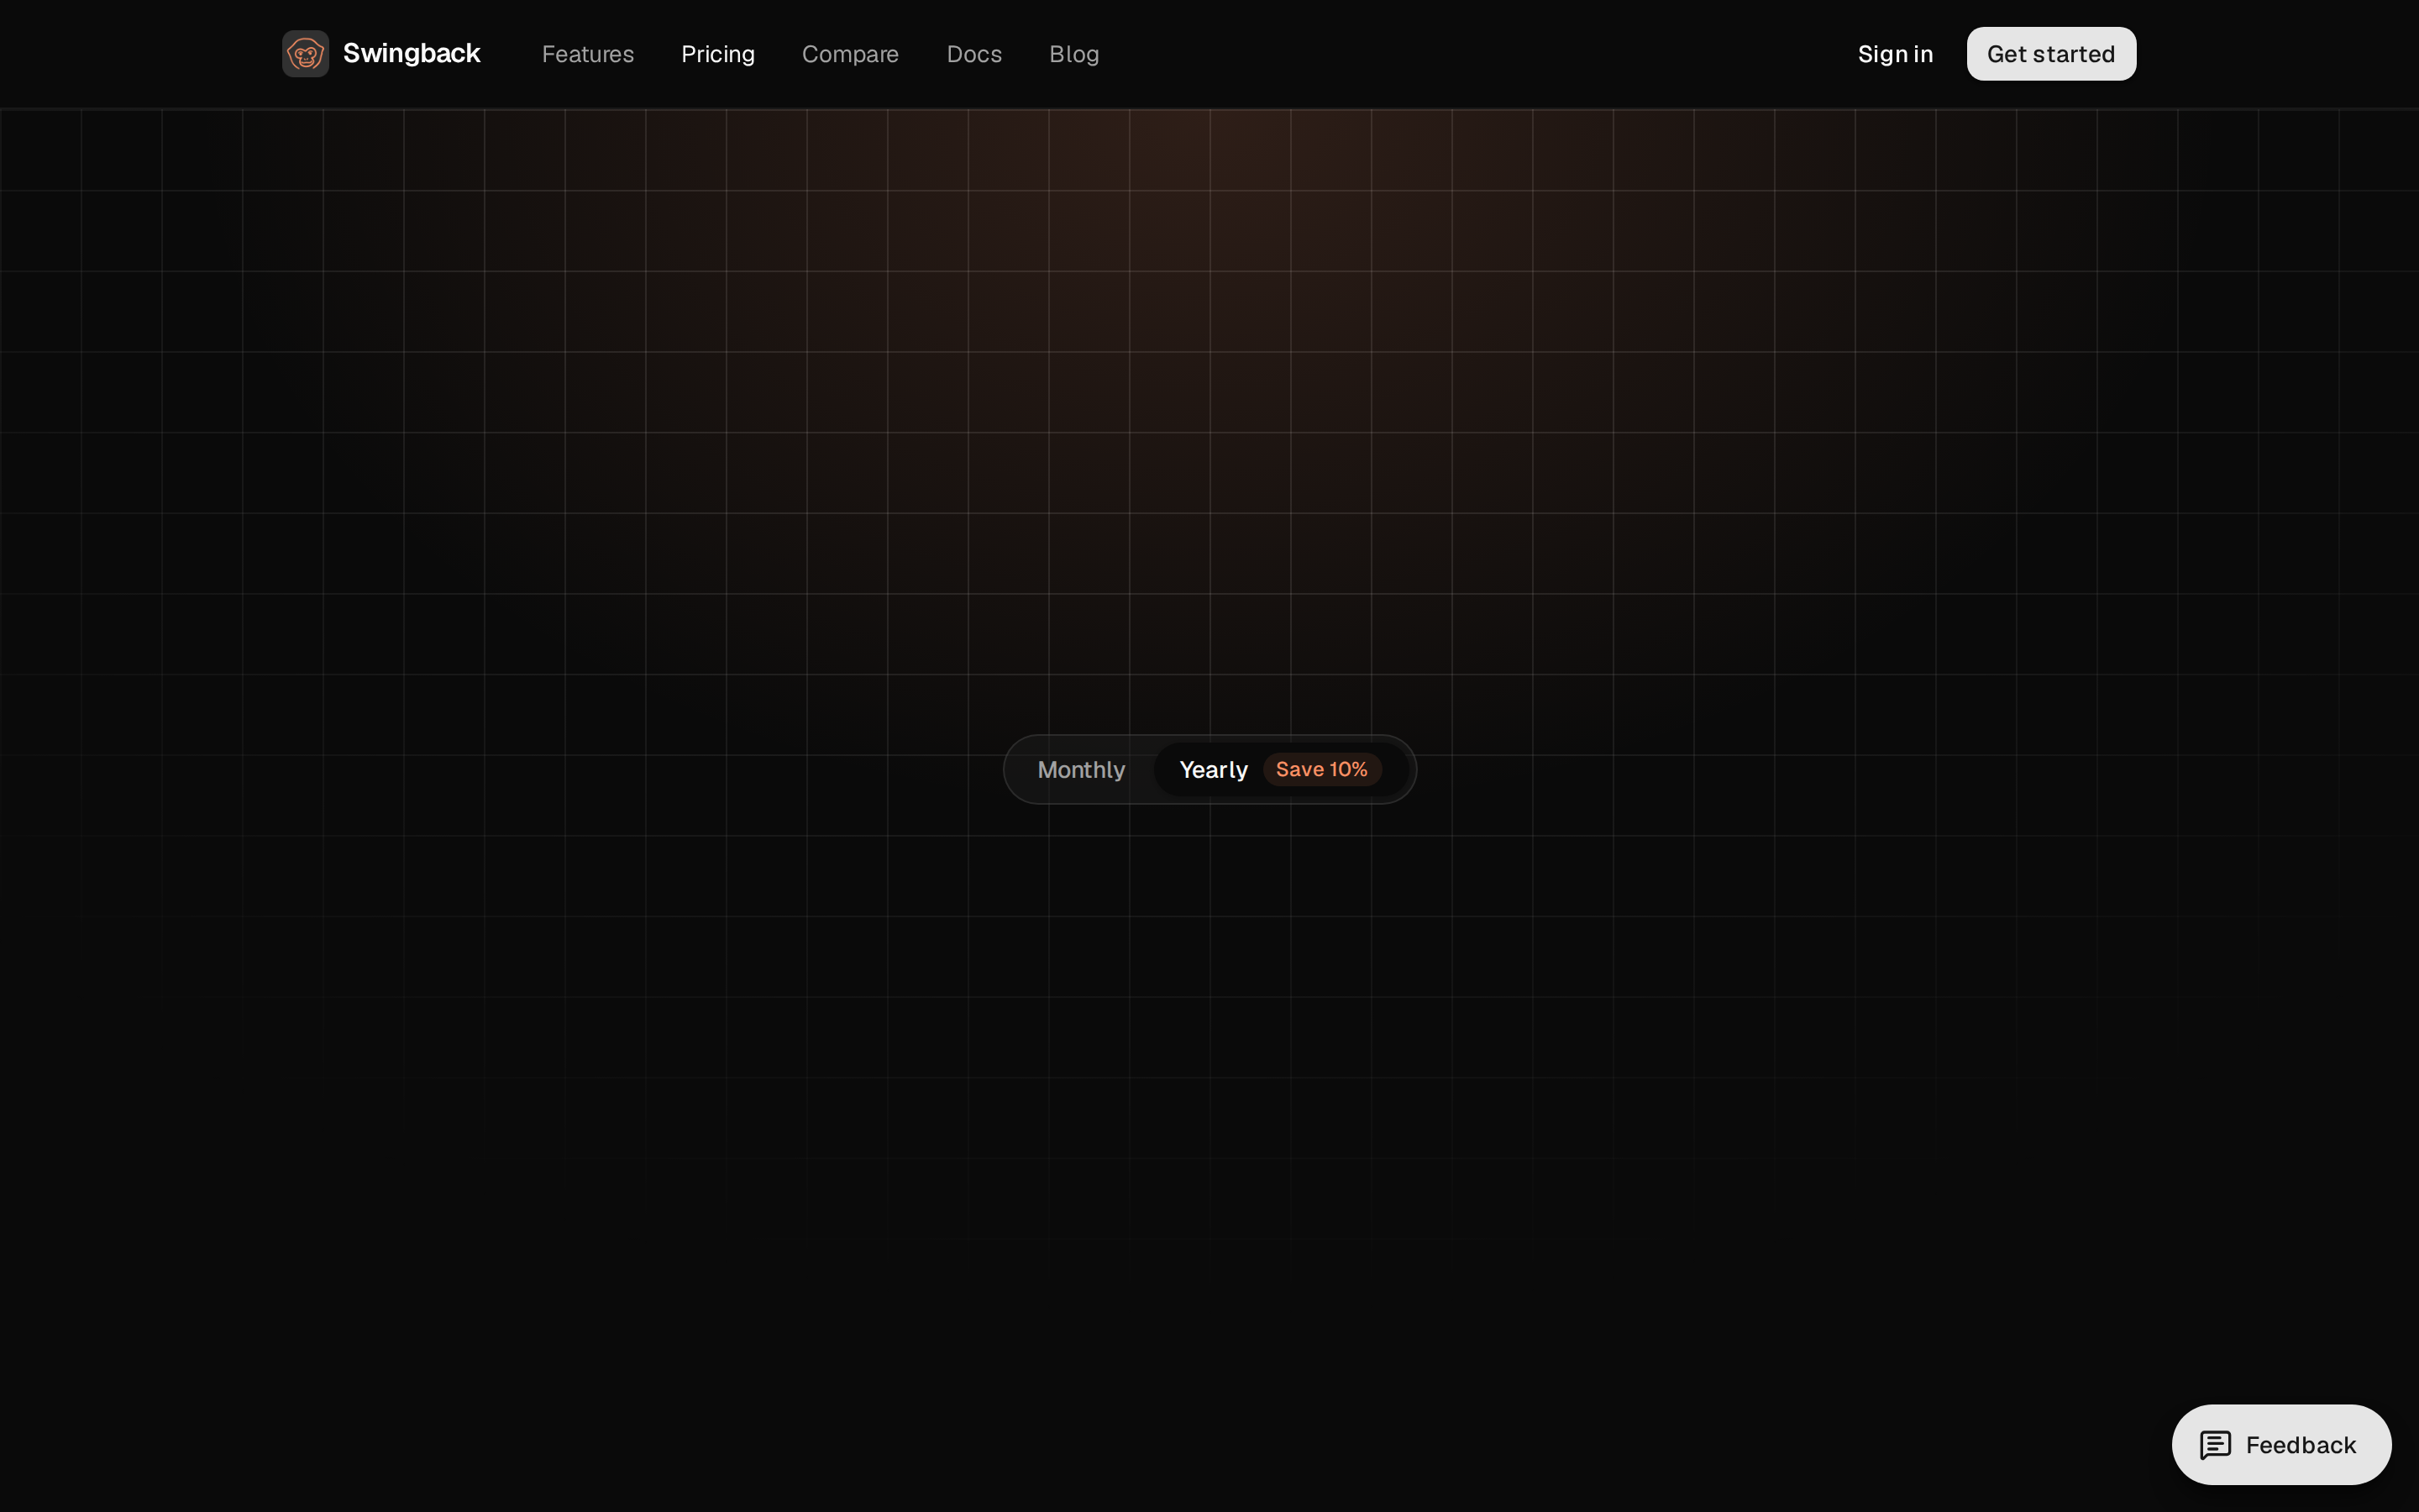Visit the Blog from navigation
2419x1512 pixels.
click(x=1073, y=54)
